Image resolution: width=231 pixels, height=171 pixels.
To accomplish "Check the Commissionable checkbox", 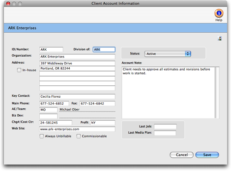I will click(79, 136).
